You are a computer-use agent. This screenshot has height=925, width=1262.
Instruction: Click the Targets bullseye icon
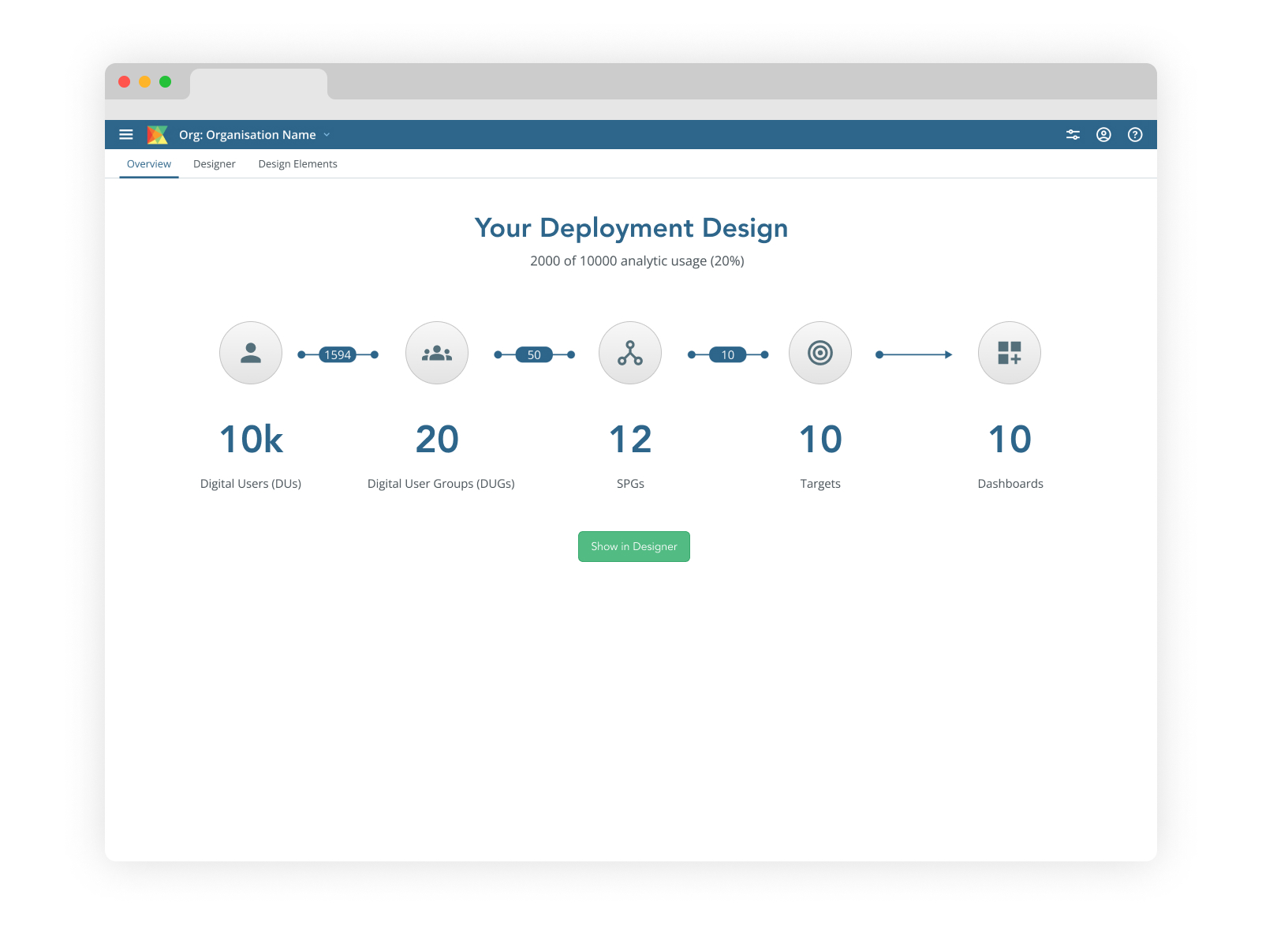point(820,353)
